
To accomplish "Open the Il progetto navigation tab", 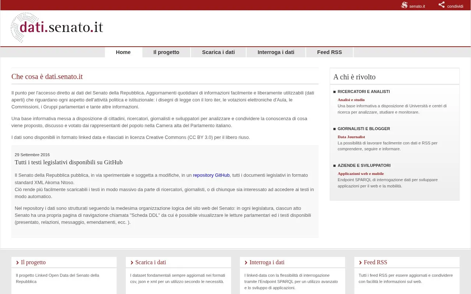I will [166, 52].
